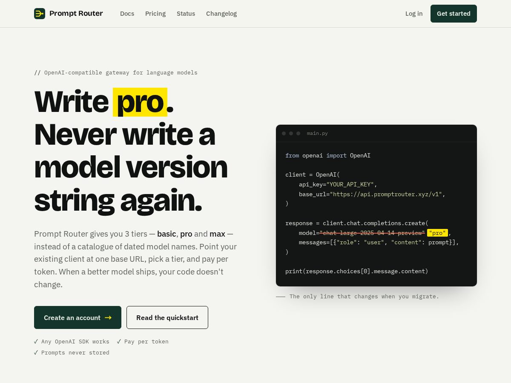Click the "Any OpenAI SDK works" text

click(x=75, y=341)
